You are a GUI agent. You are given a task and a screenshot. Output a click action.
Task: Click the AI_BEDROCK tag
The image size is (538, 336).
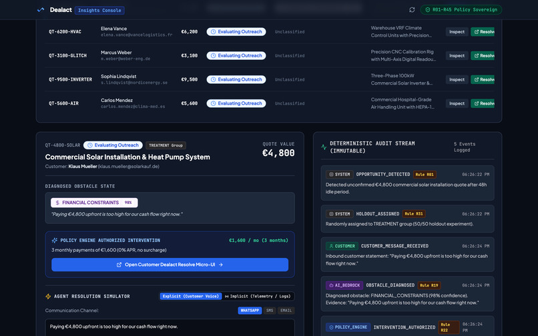[x=344, y=285]
